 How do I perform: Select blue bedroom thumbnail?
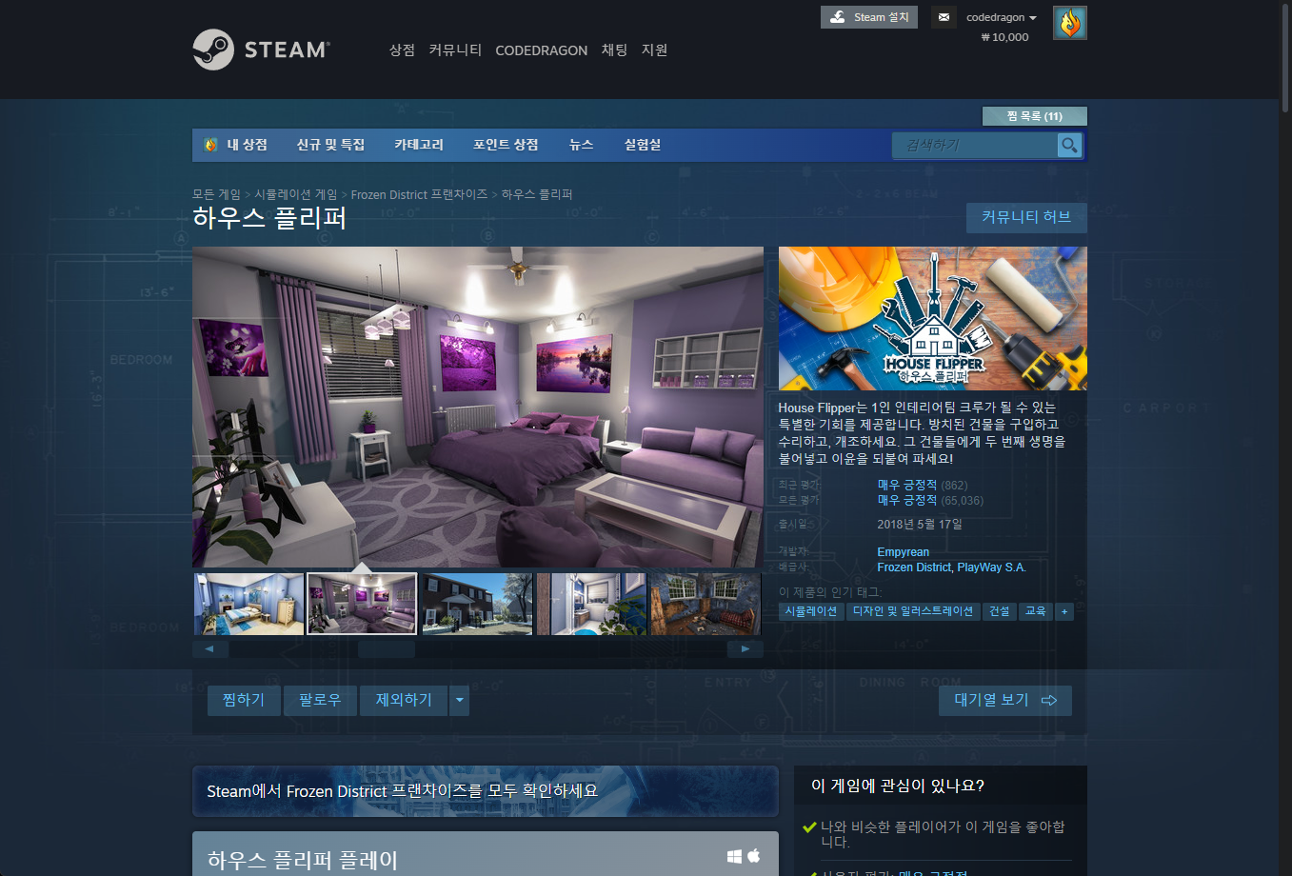coord(248,604)
